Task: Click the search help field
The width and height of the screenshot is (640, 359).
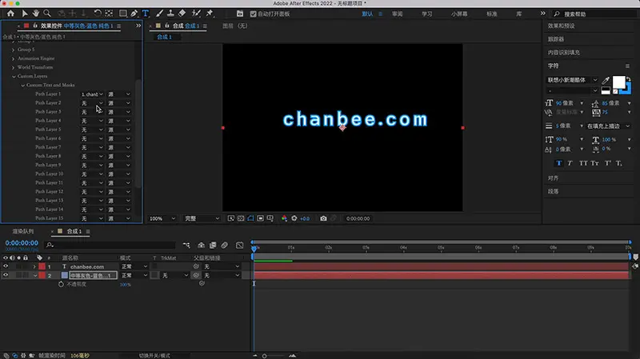Action: pos(594,14)
